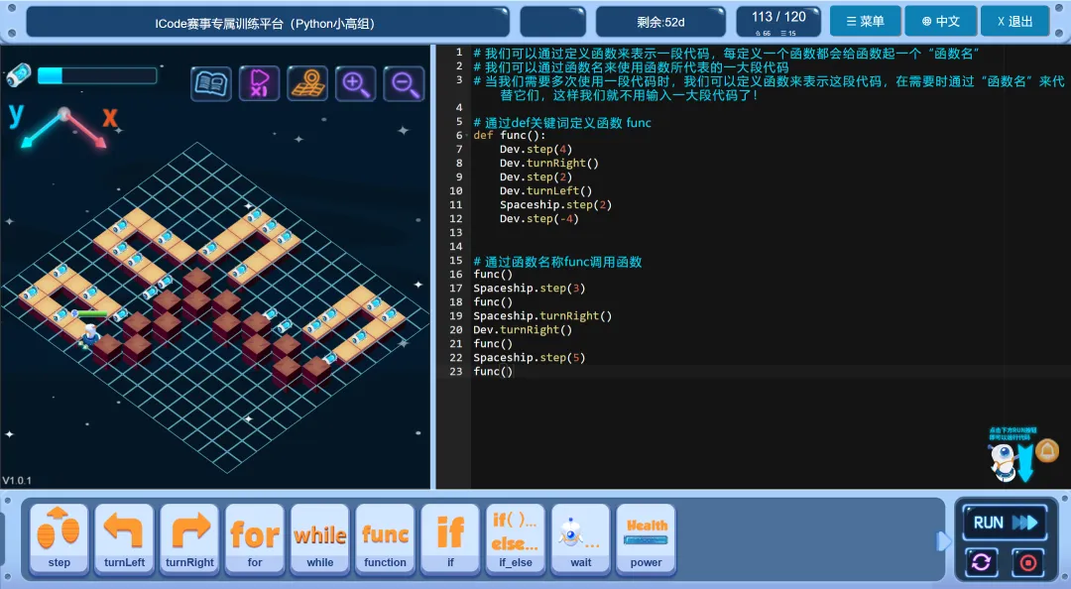Zoom in on the game map
The height and width of the screenshot is (589, 1071).
pos(355,84)
